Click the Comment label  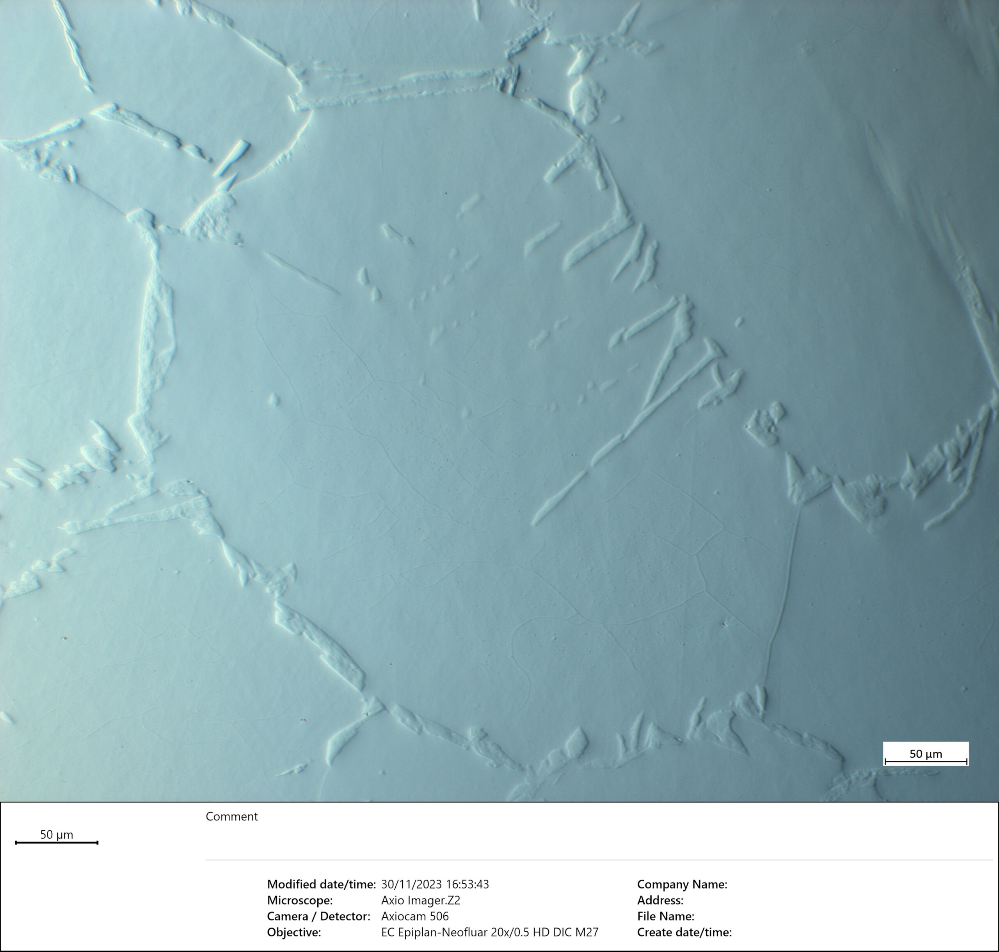(x=231, y=817)
